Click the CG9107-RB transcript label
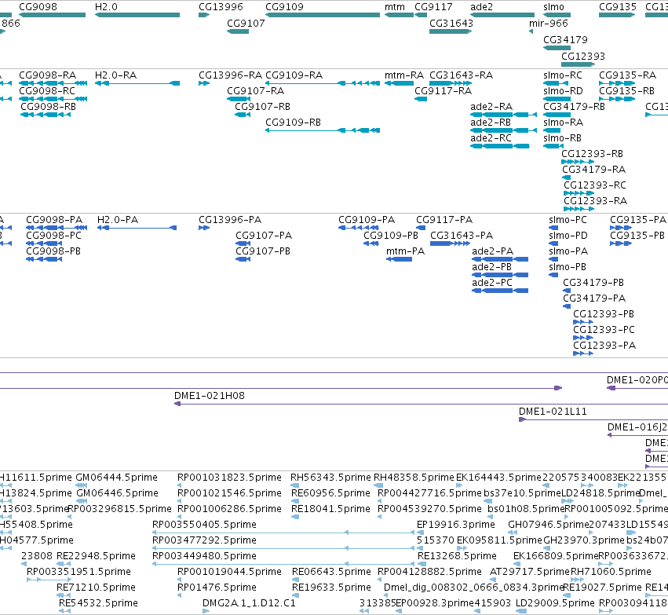This screenshot has height=615, width=668. point(262,107)
